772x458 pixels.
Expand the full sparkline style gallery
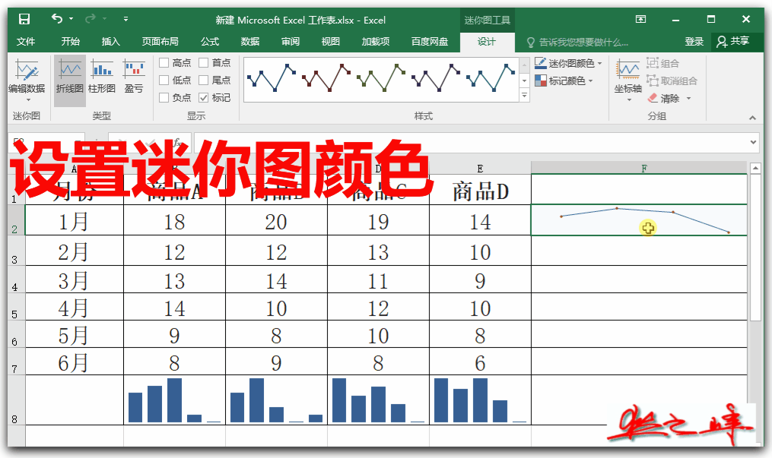click(x=524, y=96)
